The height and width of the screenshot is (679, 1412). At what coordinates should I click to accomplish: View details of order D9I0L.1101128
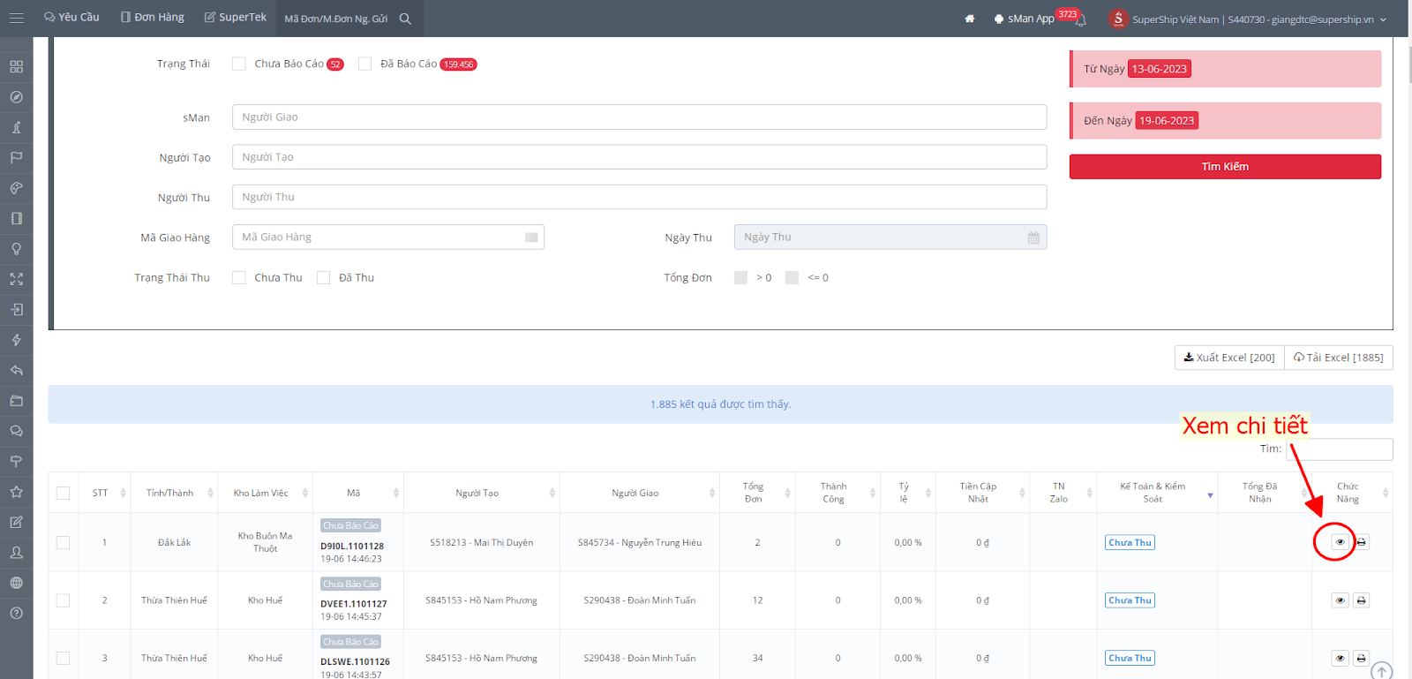tap(1340, 542)
